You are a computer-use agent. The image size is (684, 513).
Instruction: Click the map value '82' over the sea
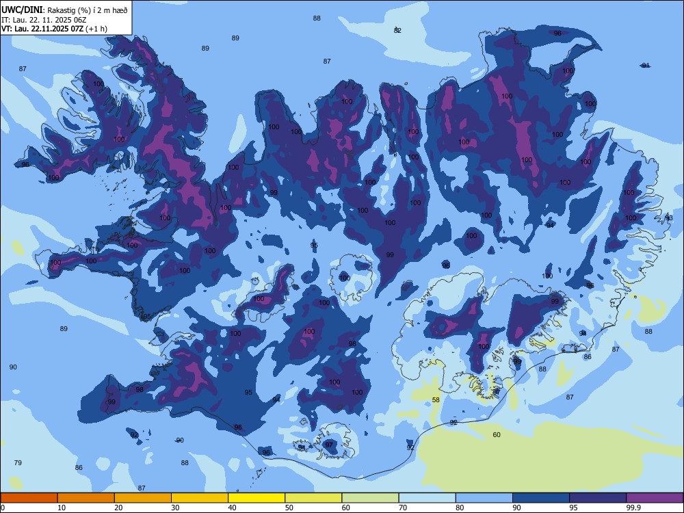397,30
